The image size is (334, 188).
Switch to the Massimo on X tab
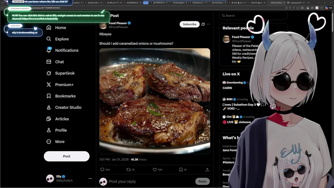pyautogui.click(x=198, y=3)
